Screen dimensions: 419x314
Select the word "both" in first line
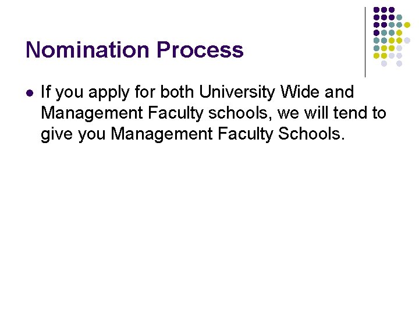(177, 92)
